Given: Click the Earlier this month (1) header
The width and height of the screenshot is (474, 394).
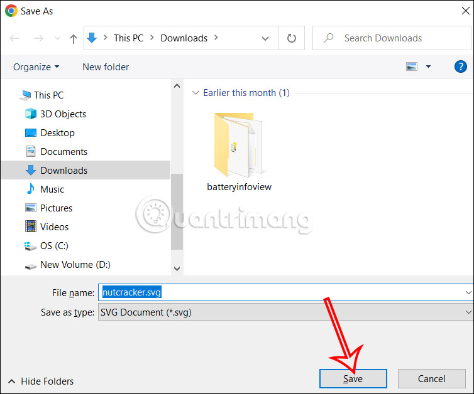Looking at the screenshot, I should click(x=246, y=93).
